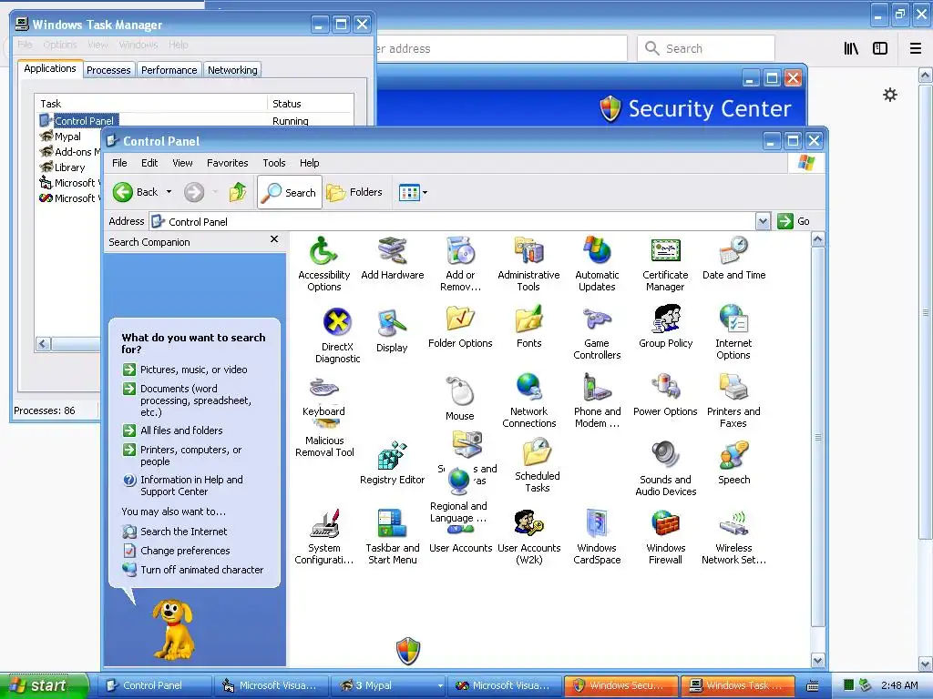Toggle the Folders pane button
This screenshot has height=699, width=933.
(x=354, y=192)
